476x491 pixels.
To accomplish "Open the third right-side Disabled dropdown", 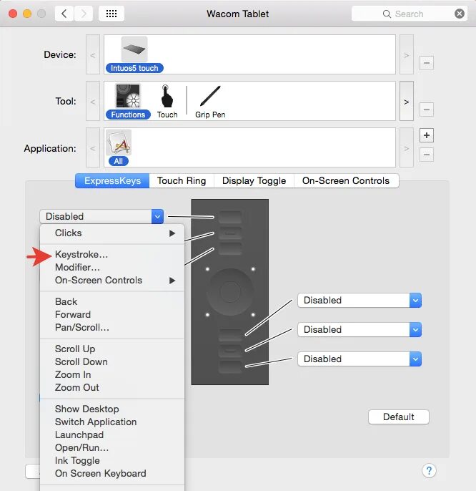I will (x=360, y=359).
